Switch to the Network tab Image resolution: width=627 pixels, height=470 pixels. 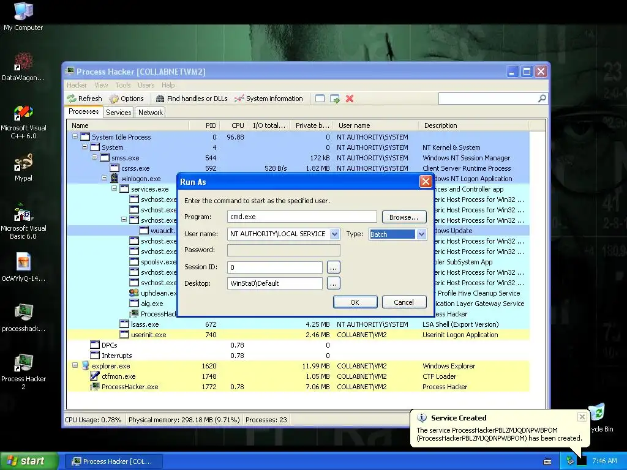(151, 113)
